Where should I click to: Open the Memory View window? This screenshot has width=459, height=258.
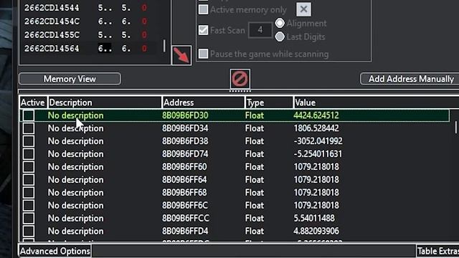[70, 79]
